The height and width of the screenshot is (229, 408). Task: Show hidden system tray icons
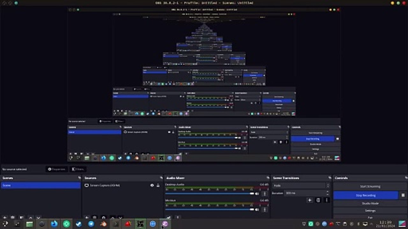point(372,224)
